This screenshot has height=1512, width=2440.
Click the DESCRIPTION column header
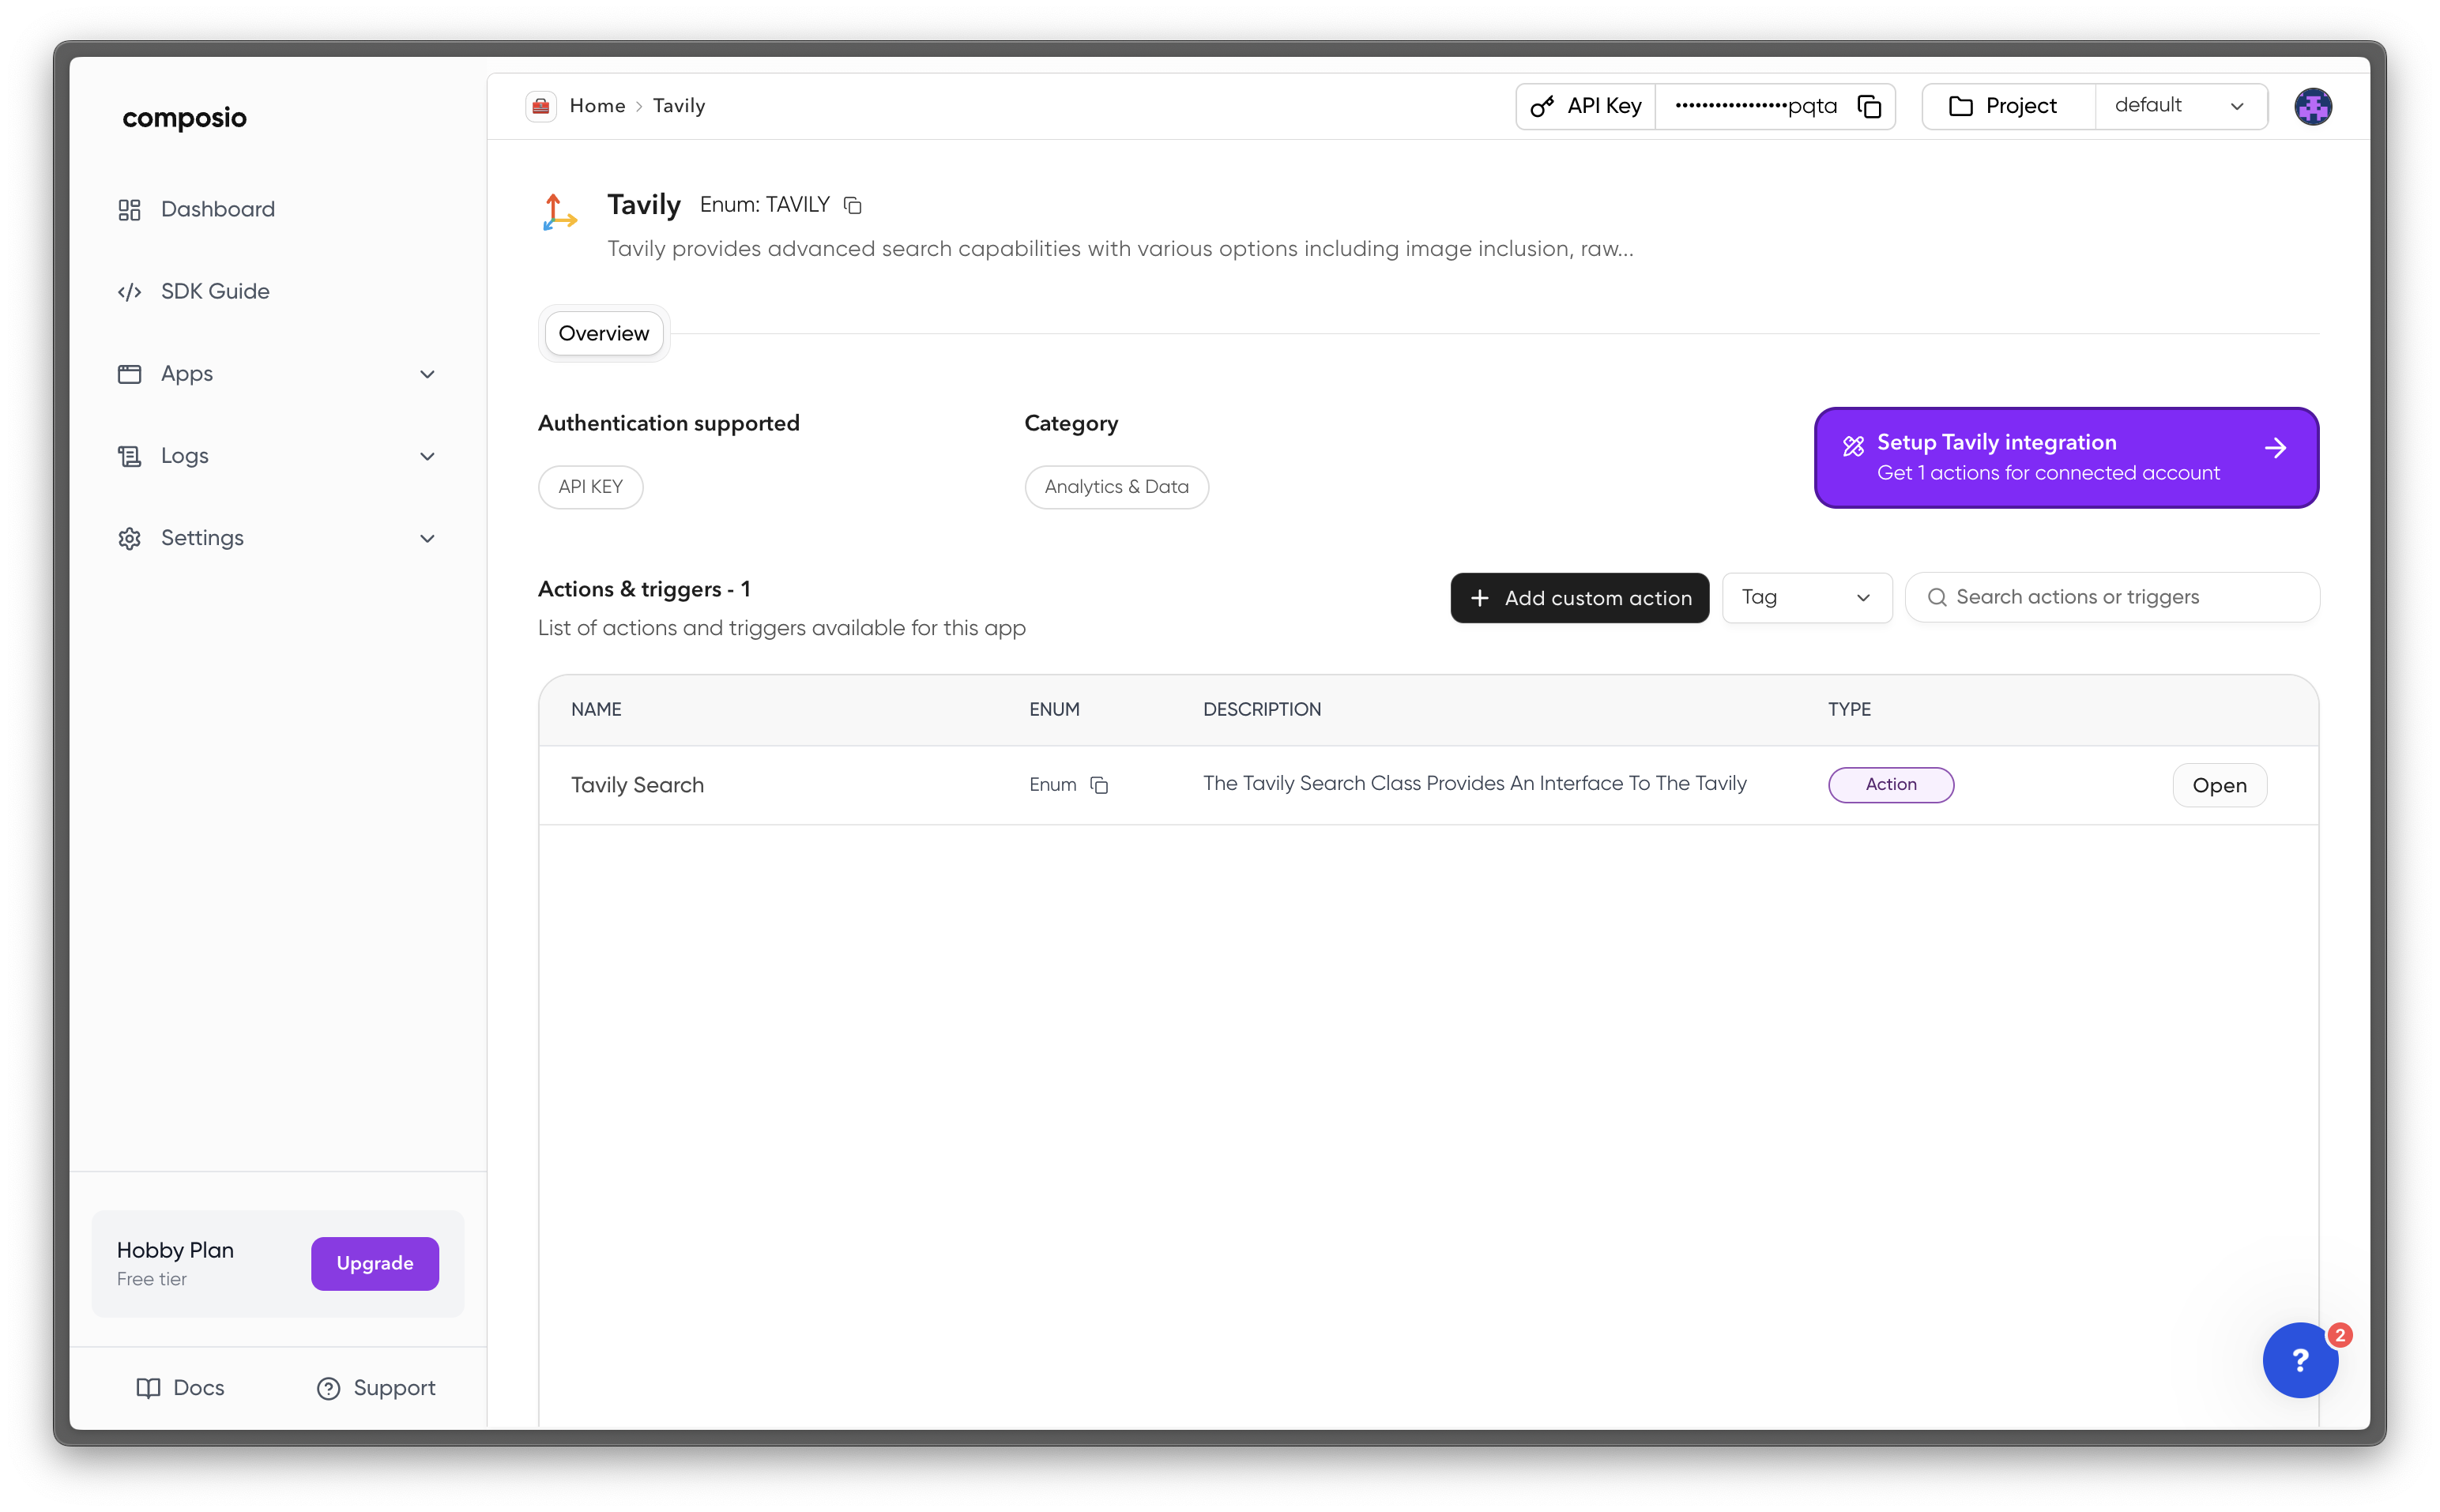1261,709
